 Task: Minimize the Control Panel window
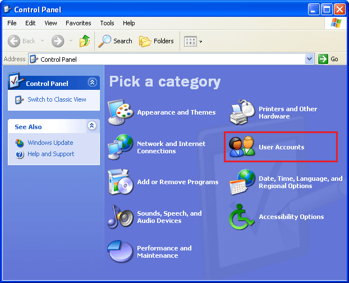coord(314,10)
